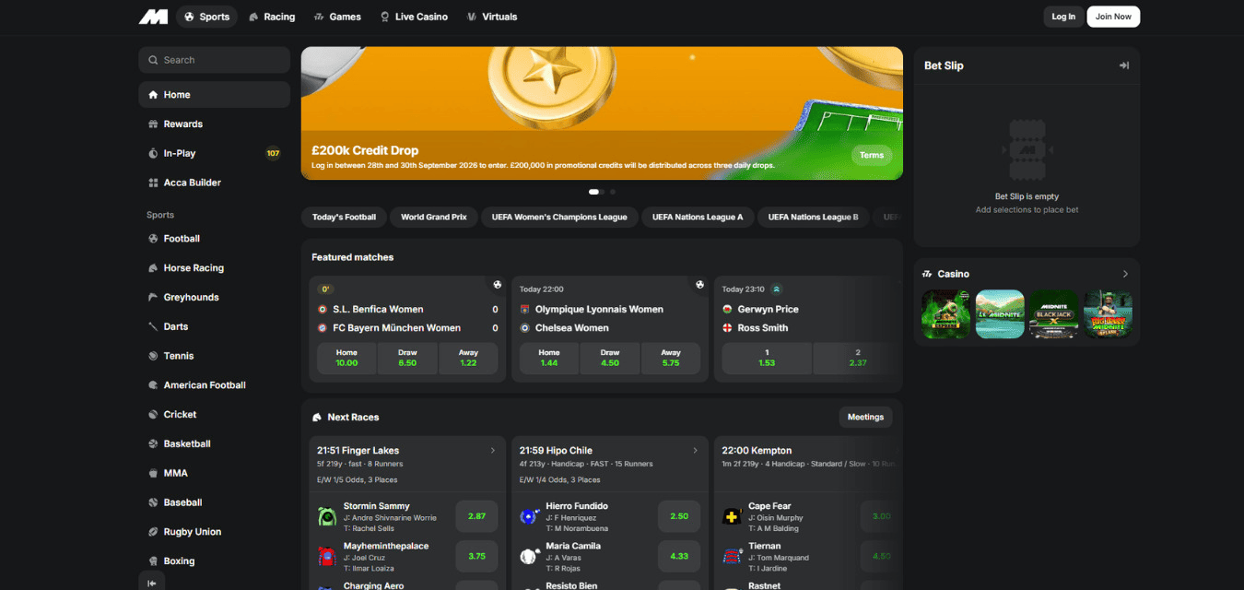Open MMA in the sports list
This screenshot has width=1244, height=590.
(x=215, y=473)
